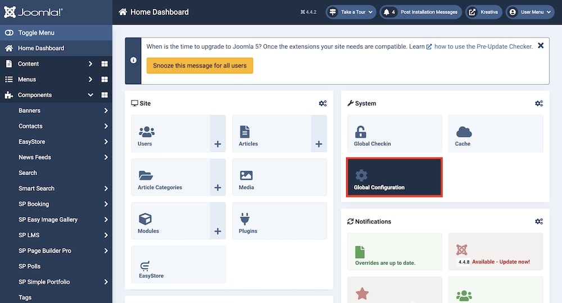Open the Plugins plug icon tile

[x=245, y=219]
